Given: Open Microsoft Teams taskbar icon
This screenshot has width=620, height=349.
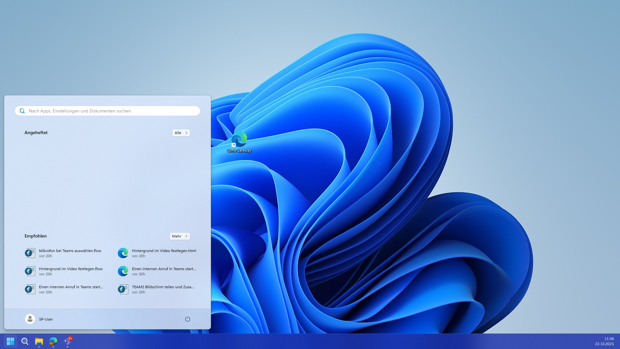Looking at the screenshot, I should [67, 341].
